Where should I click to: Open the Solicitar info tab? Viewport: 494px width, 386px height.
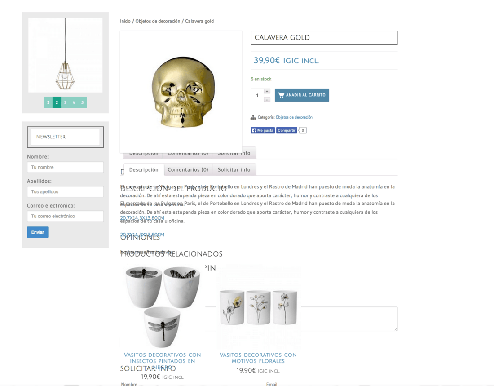pos(234,170)
